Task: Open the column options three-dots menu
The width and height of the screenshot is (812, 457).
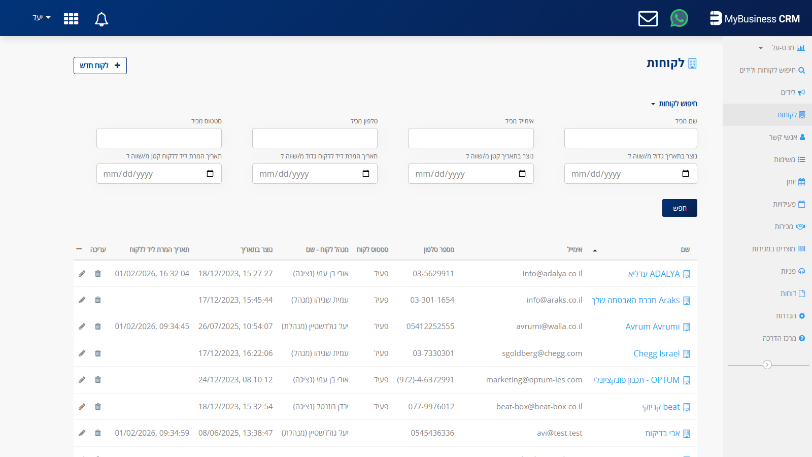Action: click(79, 249)
